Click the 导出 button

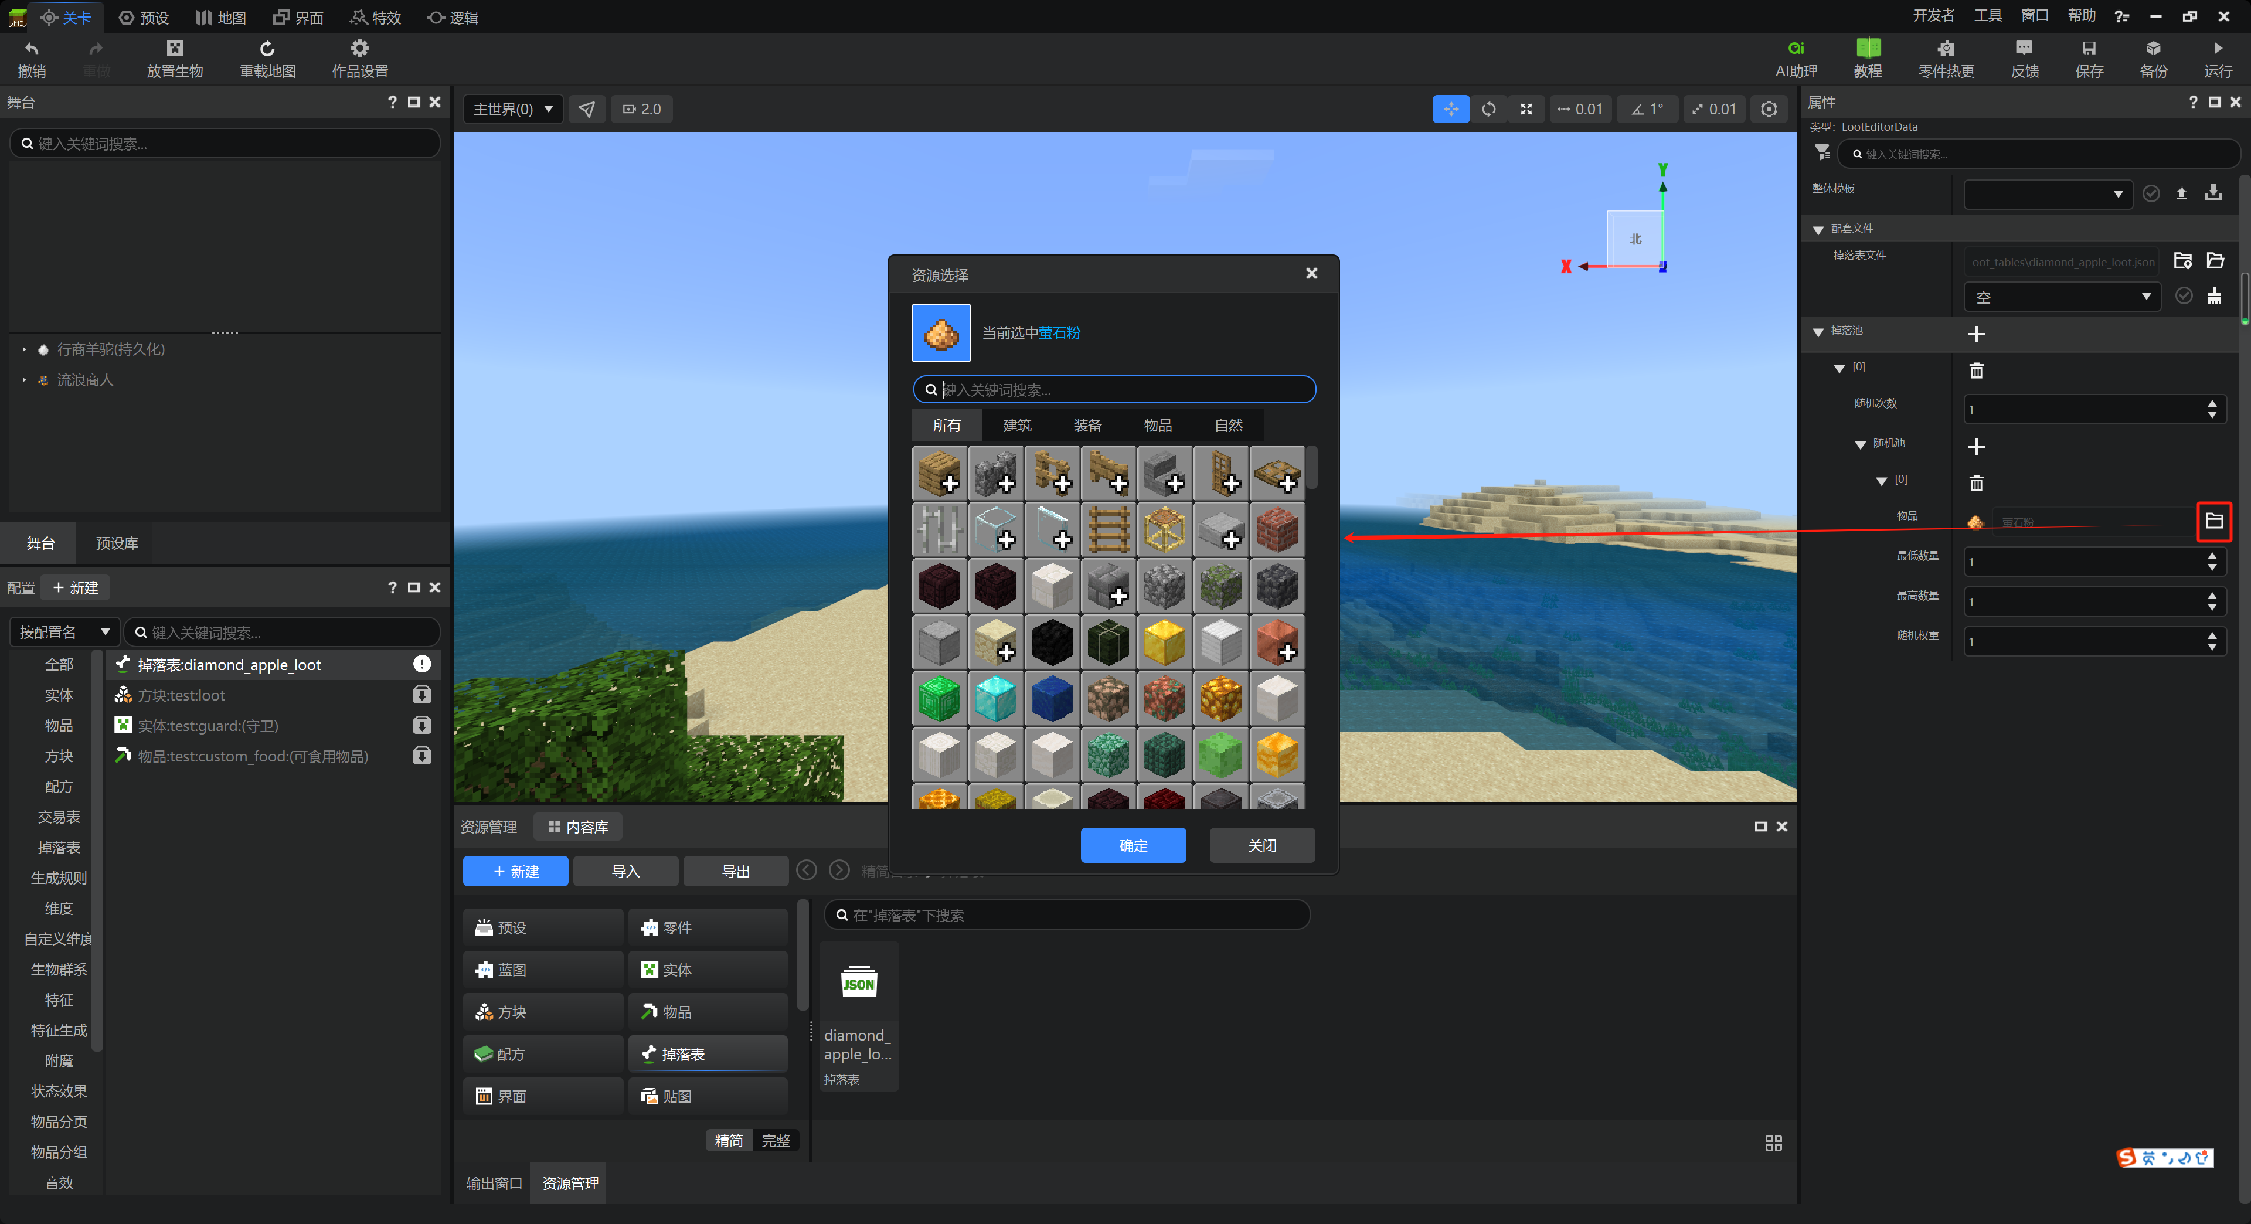pos(735,871)
